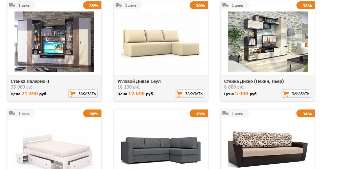The width and height of the screenshot is (338, 169).
Task: Click the truck icon above the white bed
Action: pos(12,113)
